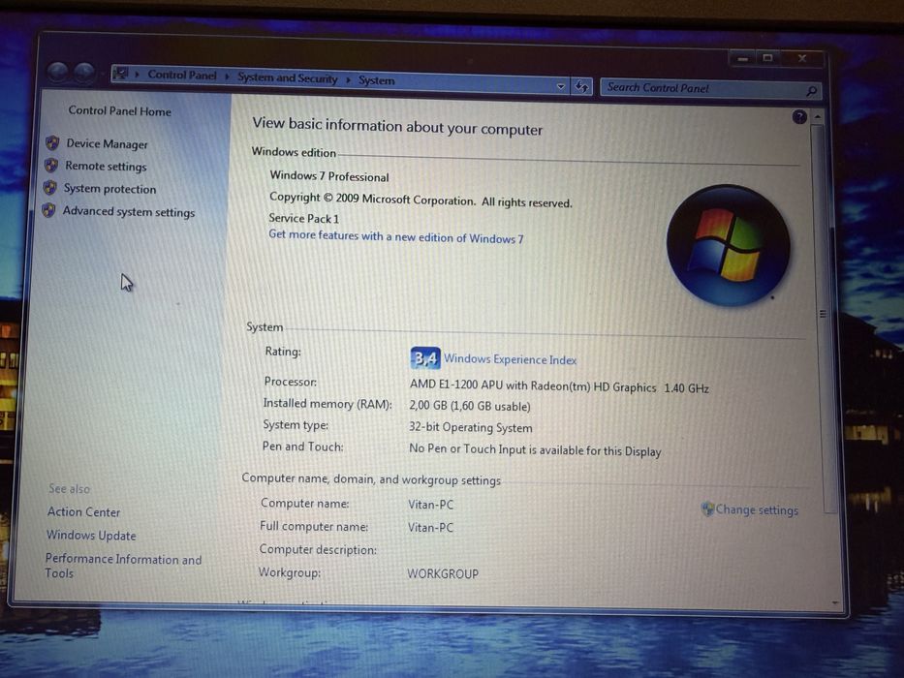
Task: Open Windows Update link
Action: coord(91,535)
